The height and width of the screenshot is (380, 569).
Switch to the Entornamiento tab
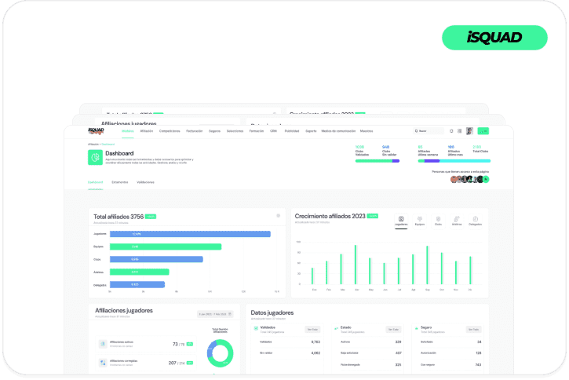click(120, 182)
